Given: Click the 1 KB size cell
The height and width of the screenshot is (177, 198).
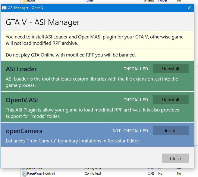Looking at the screenshot, I should tap(151, 173).
